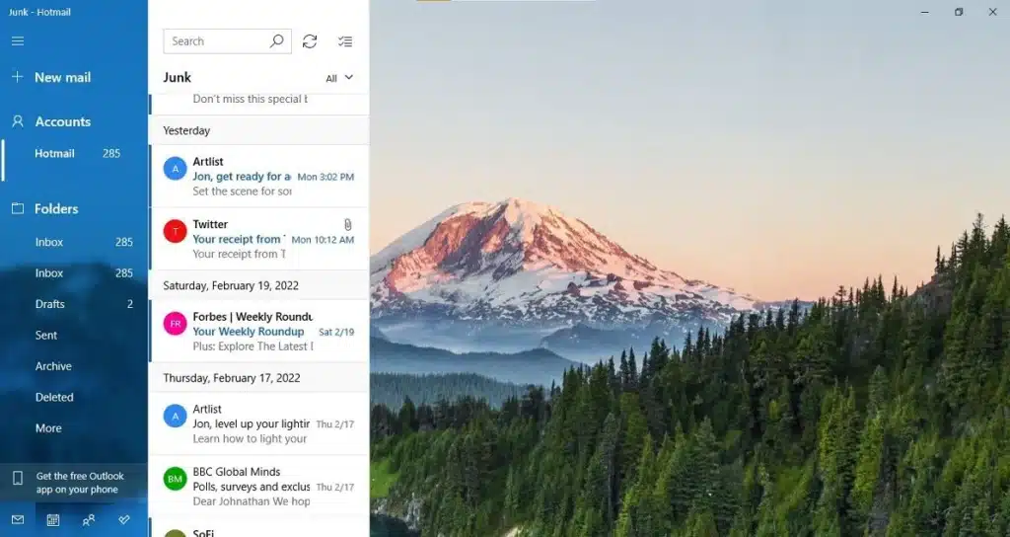Screen dimensions: 1010x537
Task: Select the Mail envelope icon
Action: point(18,519)
